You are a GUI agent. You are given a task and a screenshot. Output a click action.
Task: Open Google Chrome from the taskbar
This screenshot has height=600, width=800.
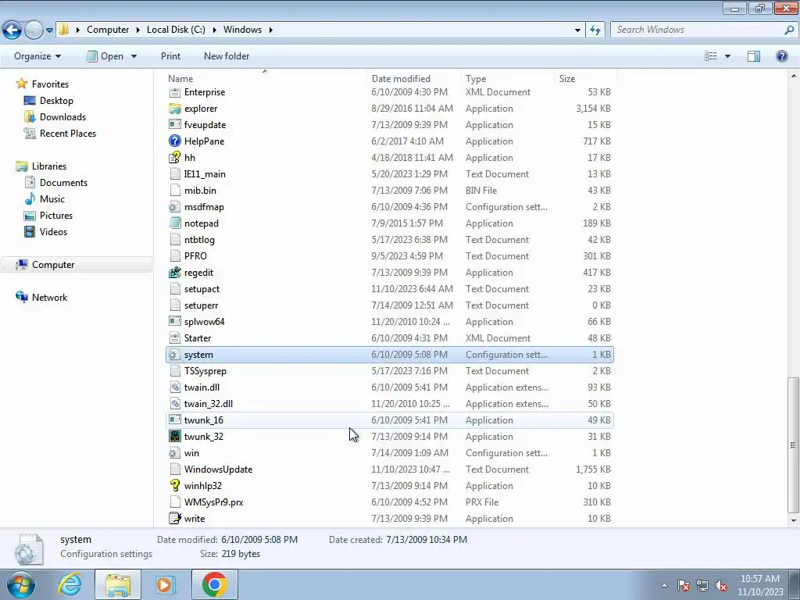(214, 584)
